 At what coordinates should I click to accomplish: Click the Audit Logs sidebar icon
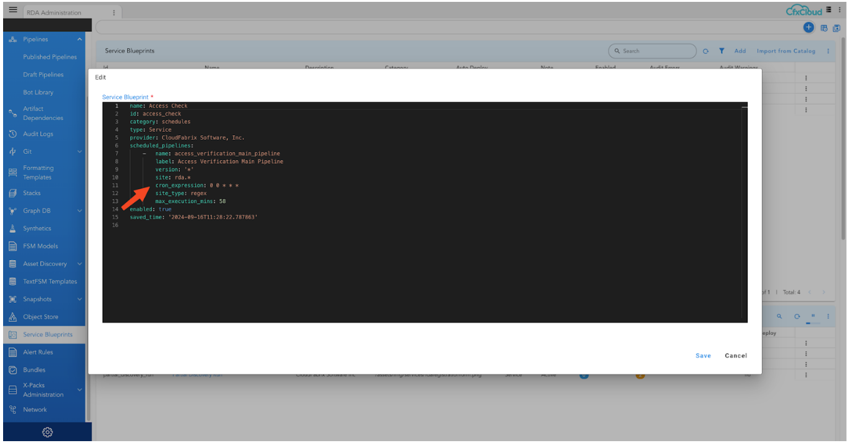coord(12,134)
